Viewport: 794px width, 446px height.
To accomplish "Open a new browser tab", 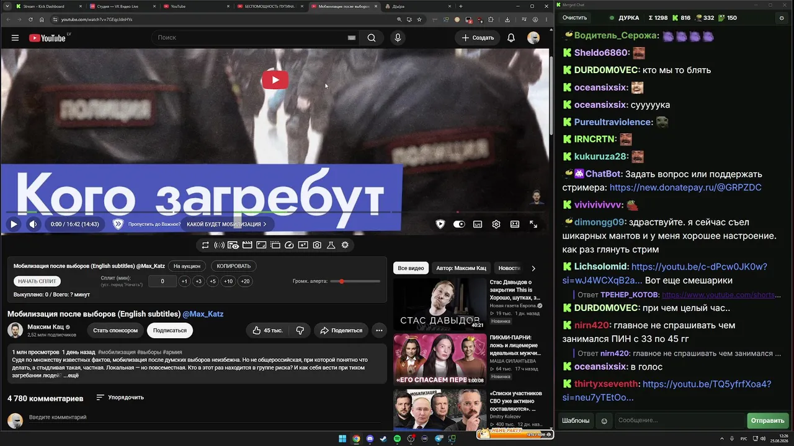I will (460, 6).
